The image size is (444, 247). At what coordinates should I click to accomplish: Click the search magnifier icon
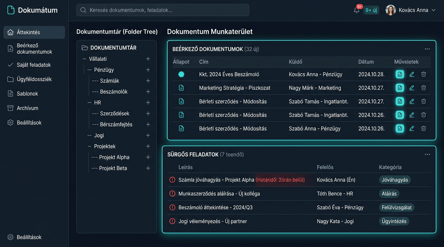tap(83, 10)
